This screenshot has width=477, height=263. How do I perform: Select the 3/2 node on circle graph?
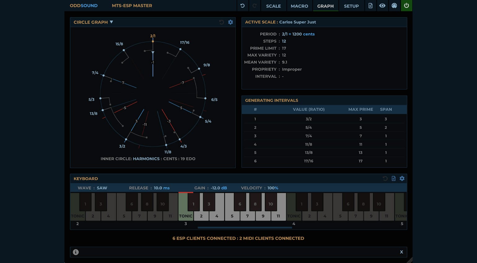coord(126,140)
